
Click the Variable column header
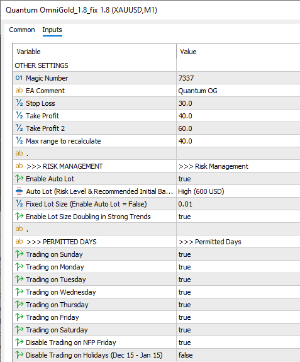[28, 52]
